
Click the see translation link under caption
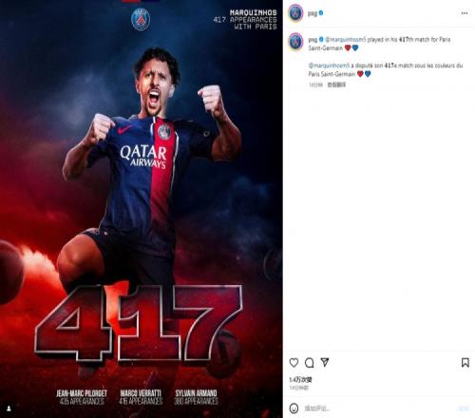336,85
